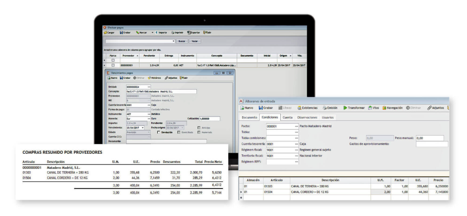
Task: Click the Peso manual input field
Action: (430, 138)
